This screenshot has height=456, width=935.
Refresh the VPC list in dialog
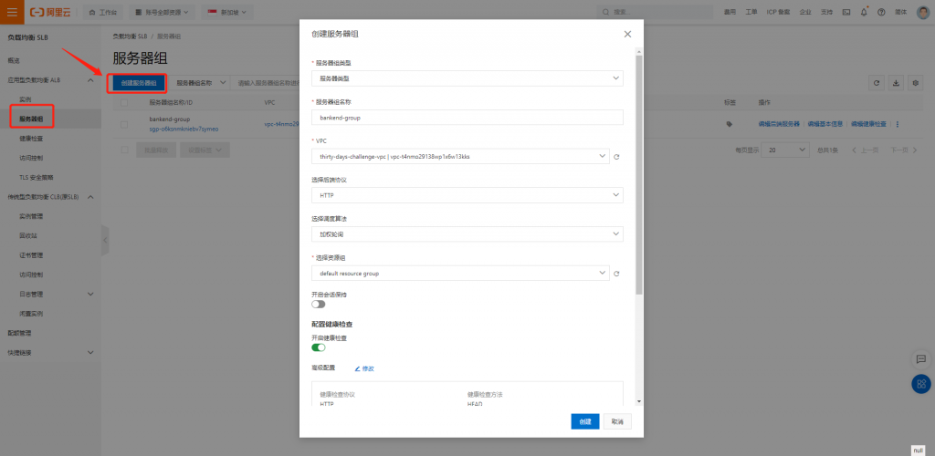coord(616,157)
